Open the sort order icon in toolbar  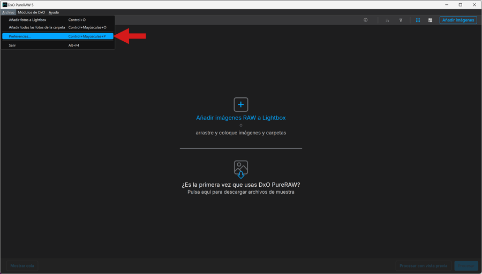tap(387, 20)
